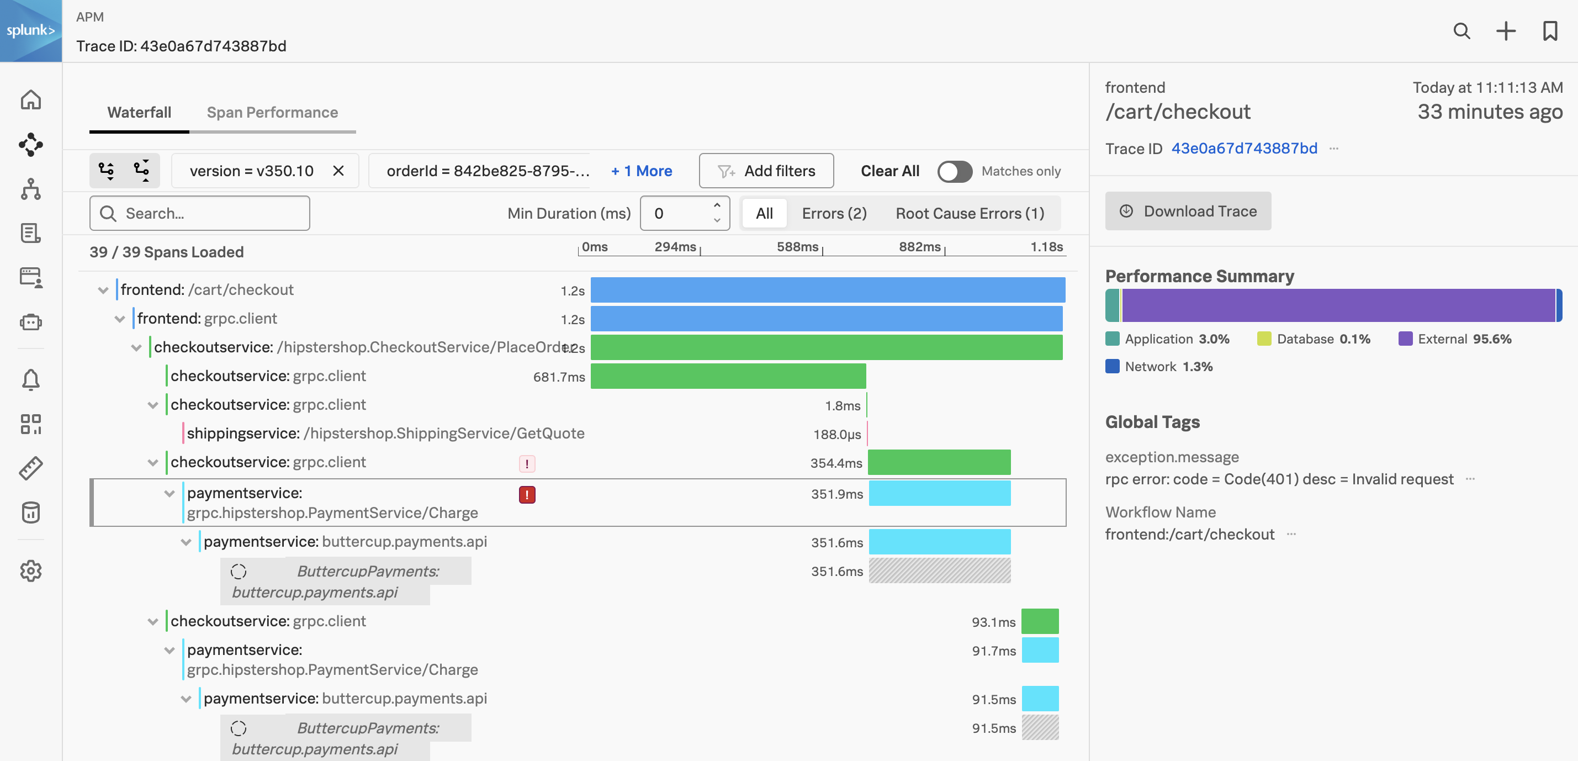The width and height of the screenshot is (1578, 761).
Task: Click the collapse all spans icon
Action: (141, 170)
